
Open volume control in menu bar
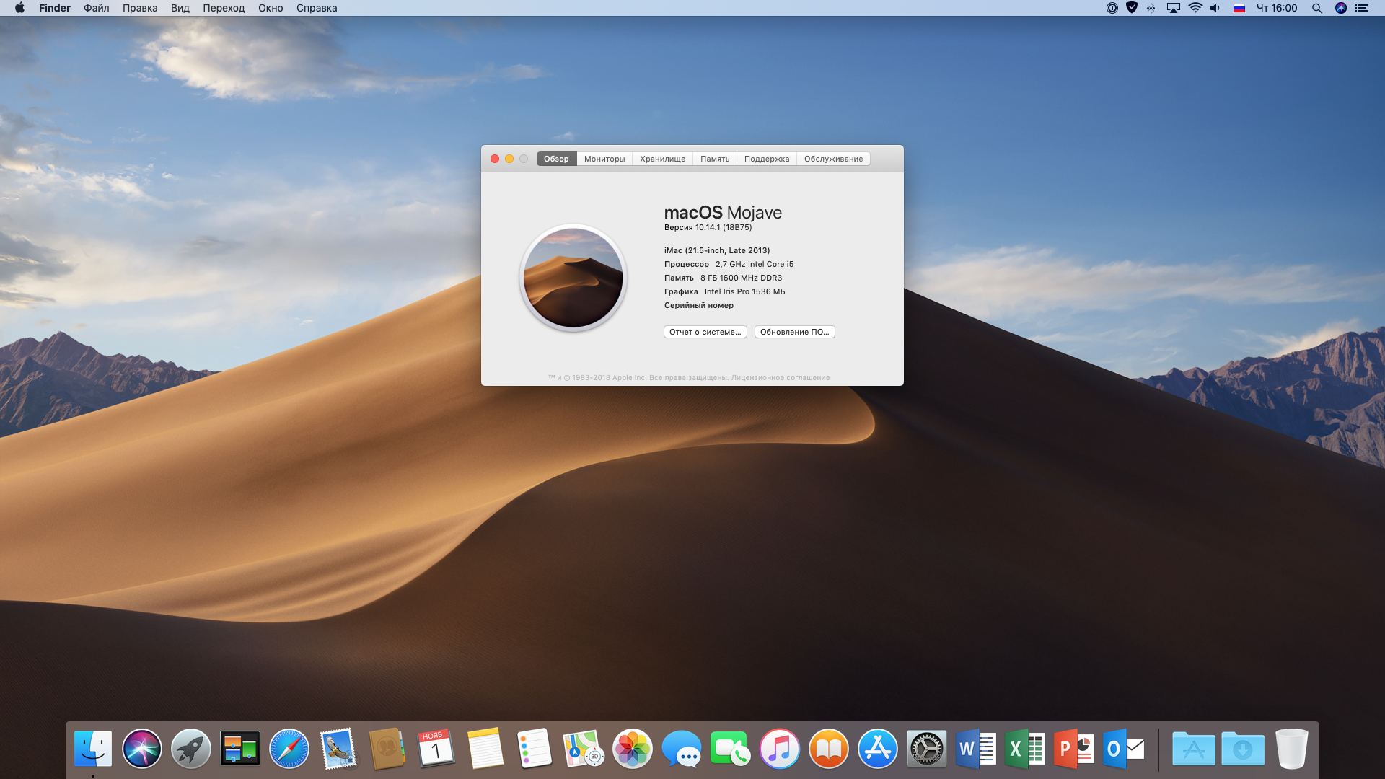[1215, 8]
